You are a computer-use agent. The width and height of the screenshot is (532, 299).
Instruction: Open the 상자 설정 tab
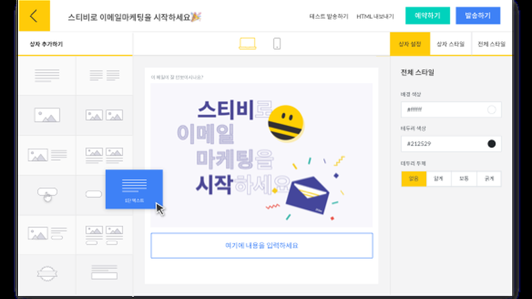410,44
